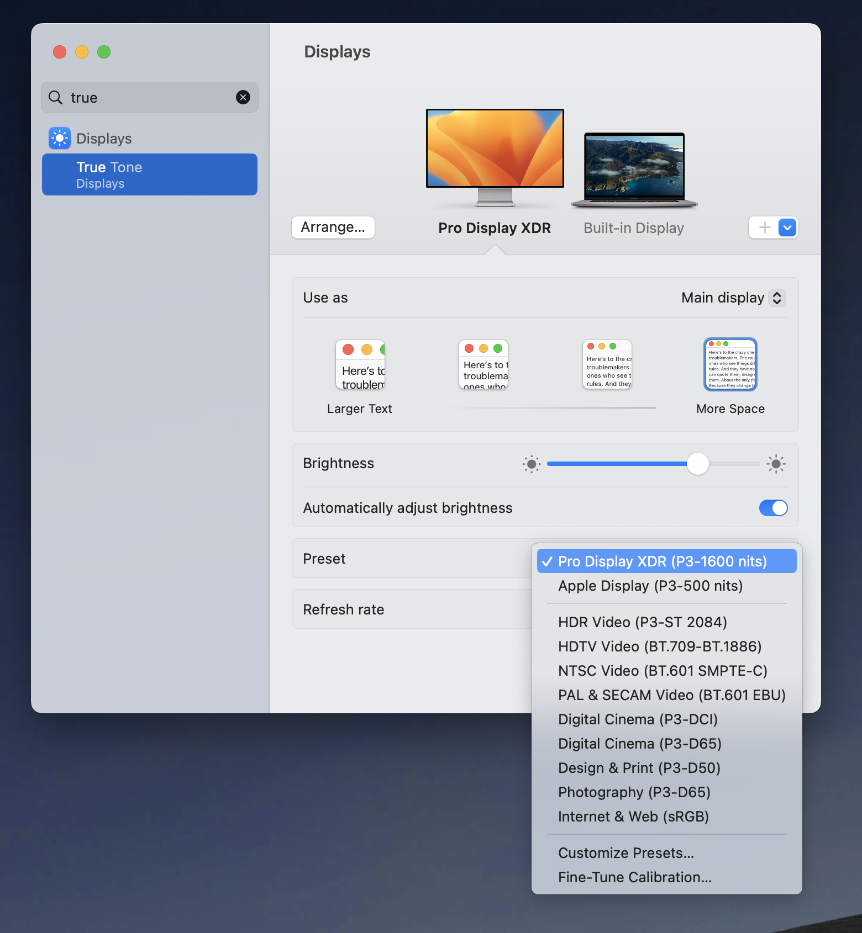The image size is (862, 933).
Task: Choose the More Space resolution option
Action: click(x=730, y=364)
